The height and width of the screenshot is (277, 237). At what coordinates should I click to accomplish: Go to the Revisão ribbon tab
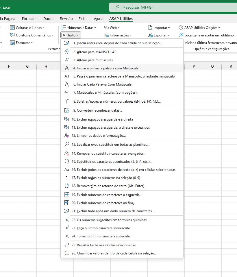pyautogui.click(x=66, y=19)
